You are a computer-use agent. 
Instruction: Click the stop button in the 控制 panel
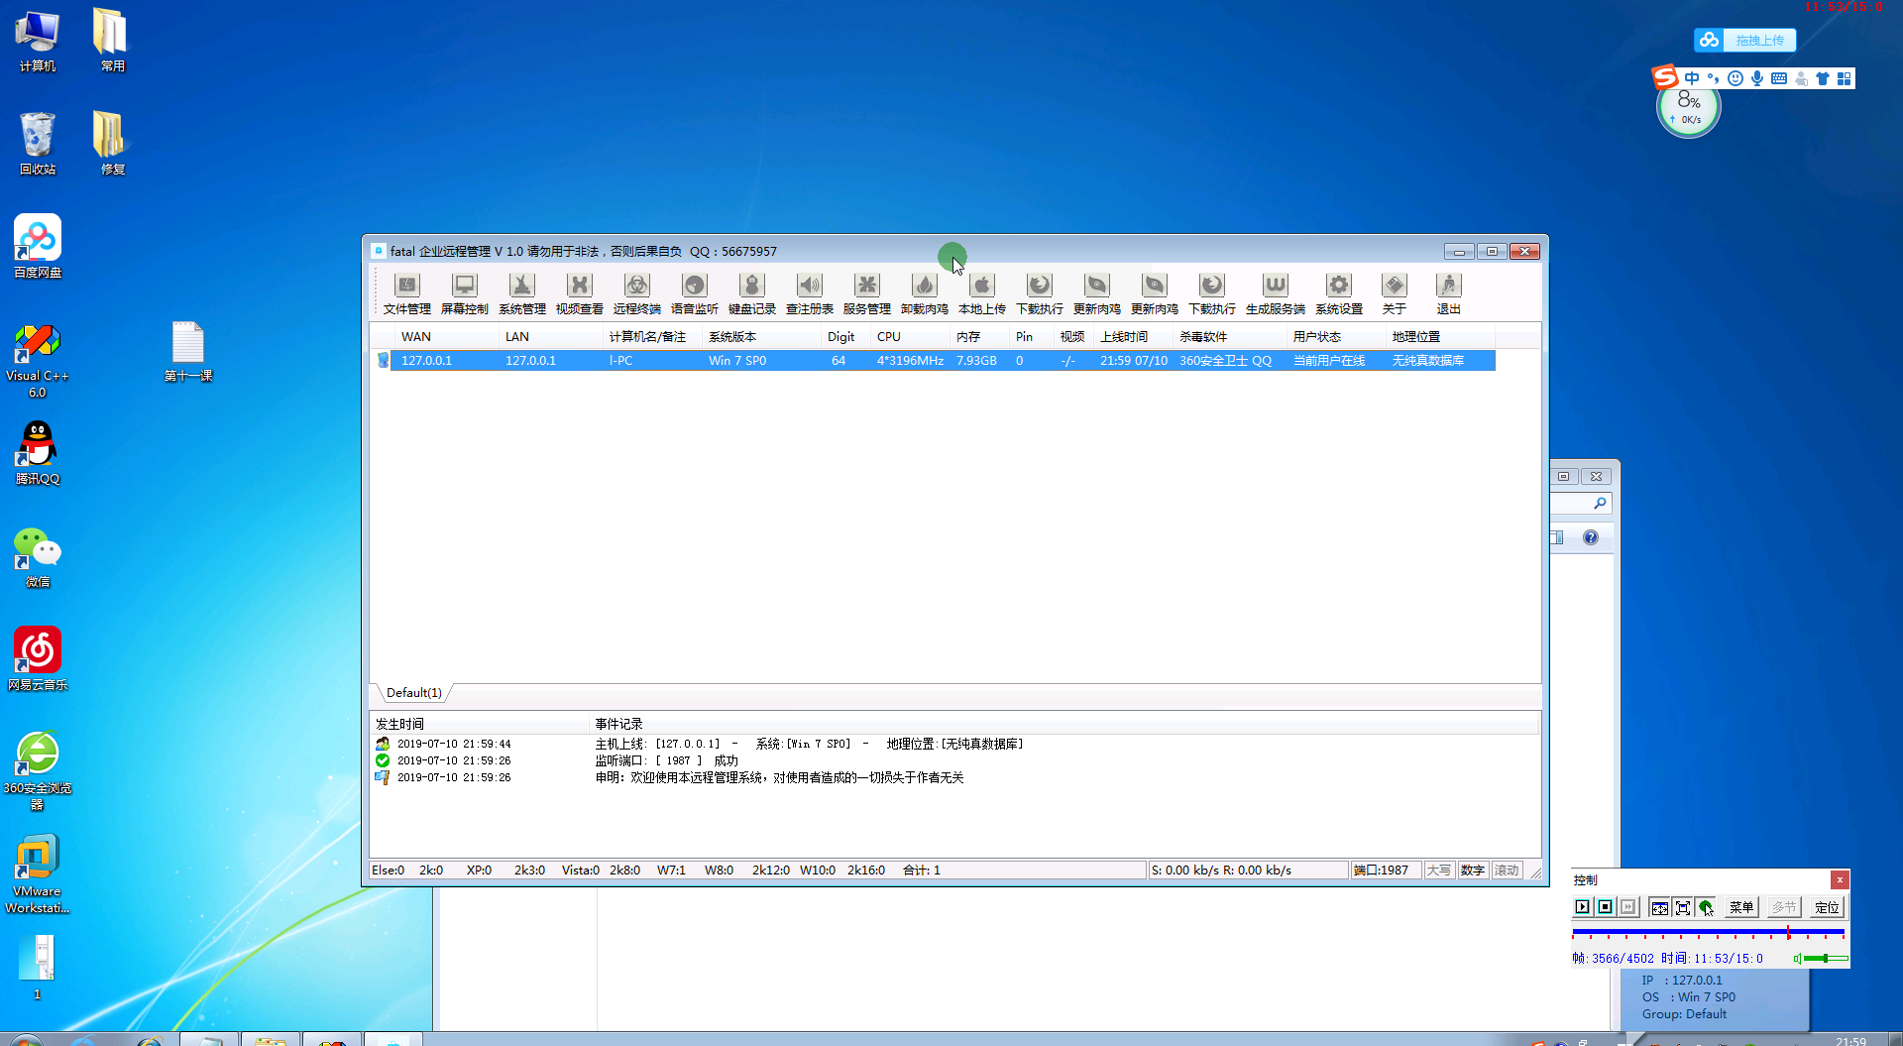(1605, 907)
